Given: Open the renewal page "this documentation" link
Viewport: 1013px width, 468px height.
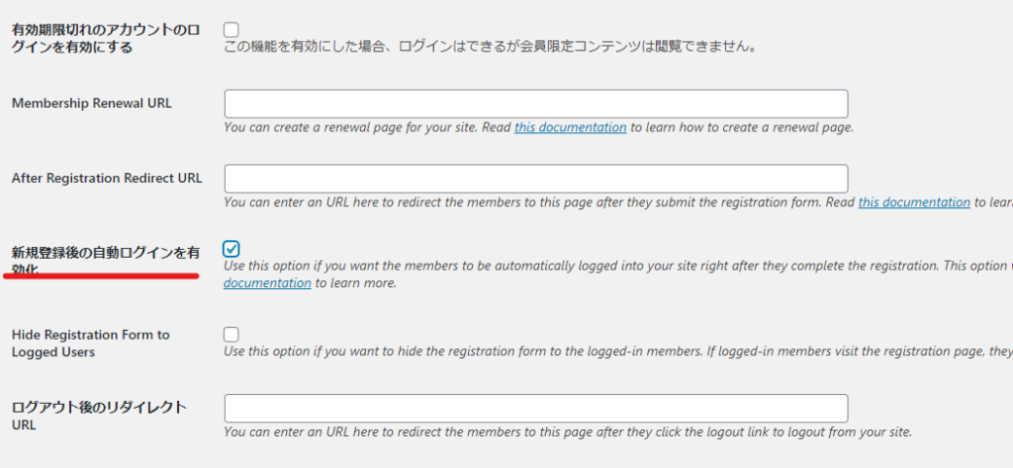Looking at the screenshot, I should pos(571,127).
